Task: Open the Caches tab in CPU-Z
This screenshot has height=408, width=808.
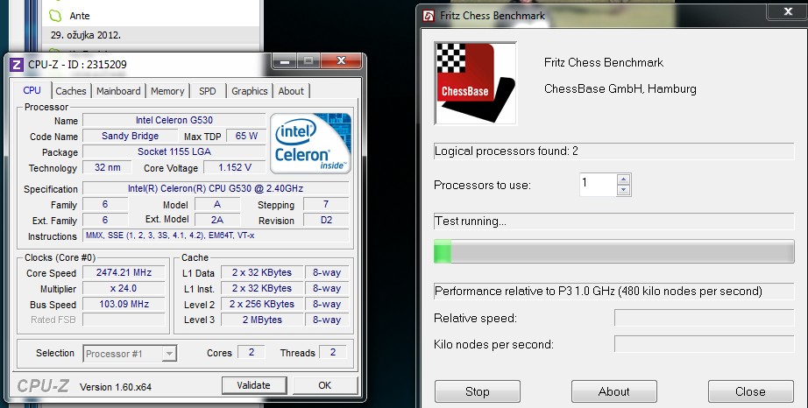Action: coord(71,91)
